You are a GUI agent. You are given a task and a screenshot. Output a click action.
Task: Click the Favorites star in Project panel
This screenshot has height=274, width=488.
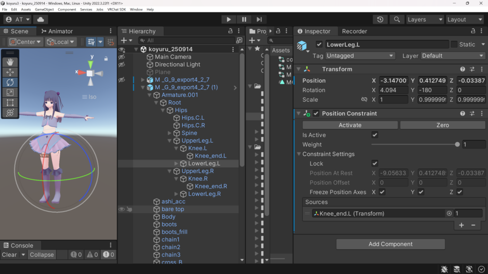tap(257, 49)
